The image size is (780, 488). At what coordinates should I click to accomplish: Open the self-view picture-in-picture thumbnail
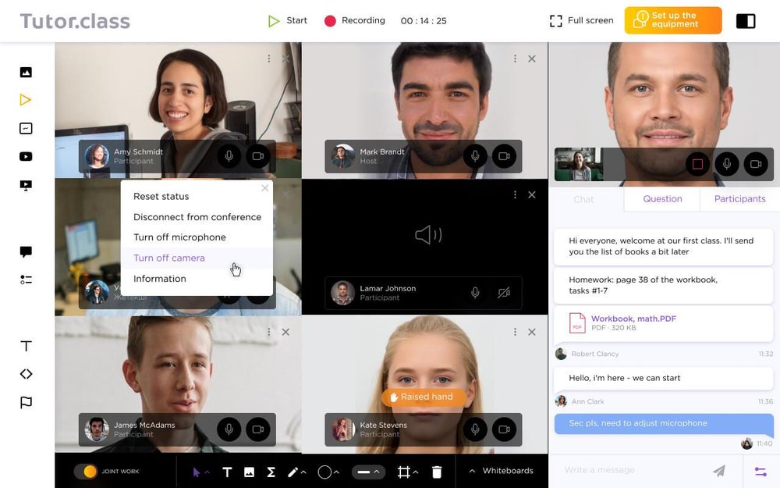[579, 164]
